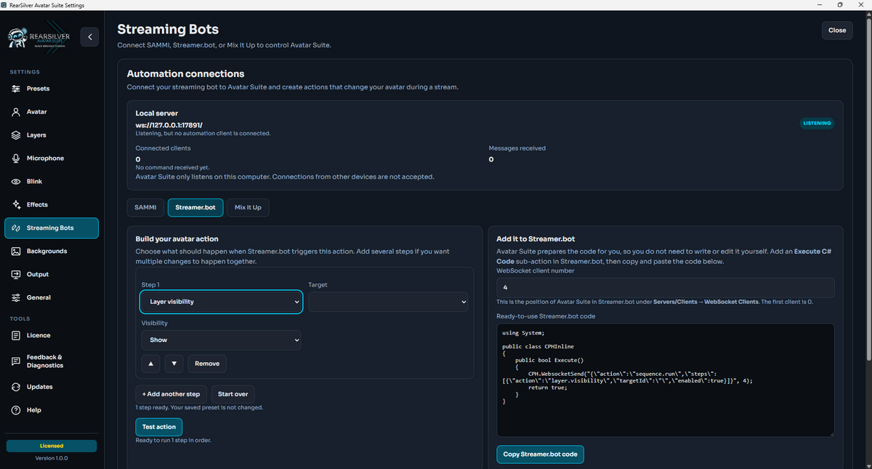Viewport: 872px width, 469px height.
Task: Click the Automation connections heading
Action: tap(186, 73)
